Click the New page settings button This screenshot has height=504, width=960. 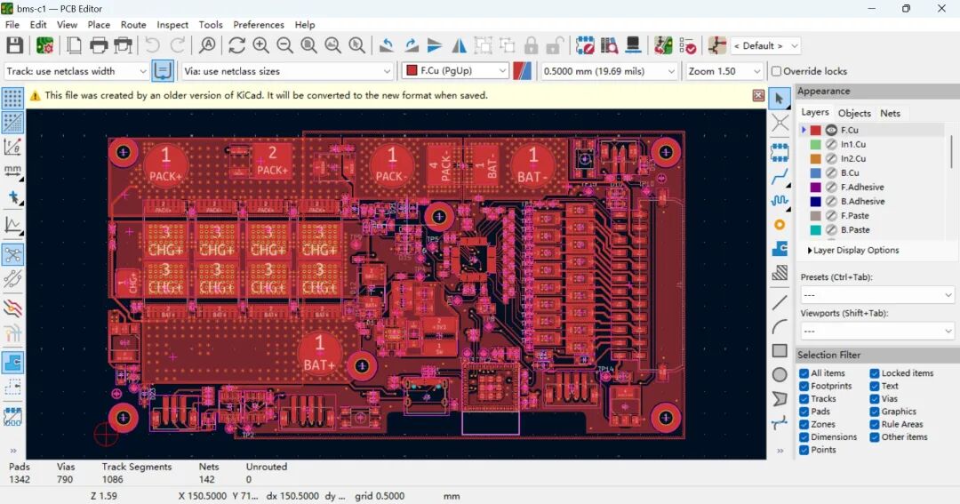point(74,46)
